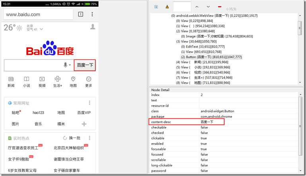Screen dimensions: 306x176
Task: Open the 贴吧 link
Action: point(15,113)
